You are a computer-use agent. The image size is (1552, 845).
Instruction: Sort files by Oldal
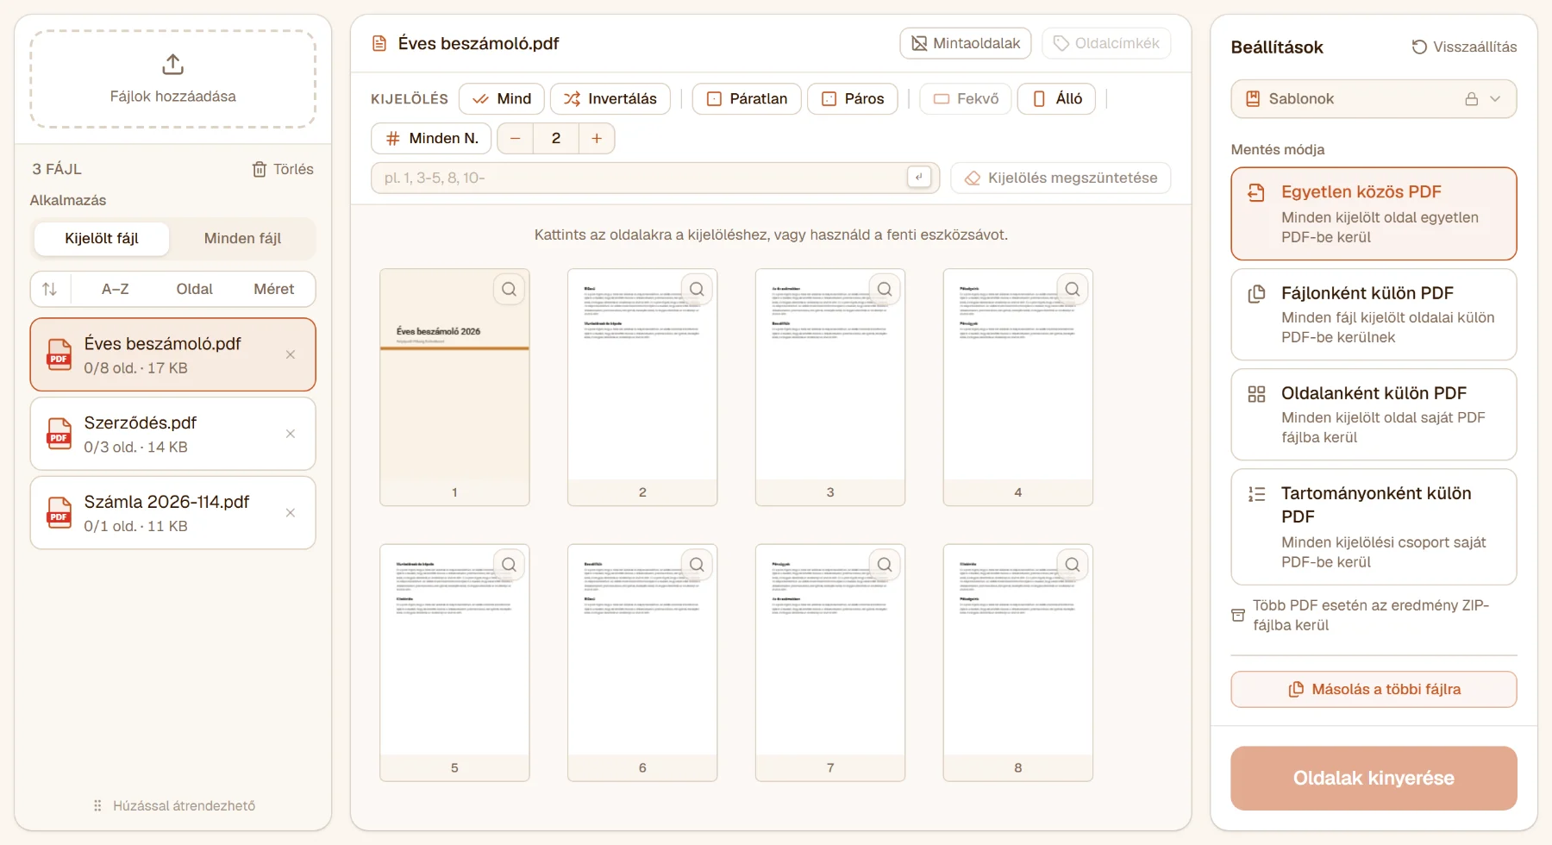pyautogui.click(x=195, y=289)
